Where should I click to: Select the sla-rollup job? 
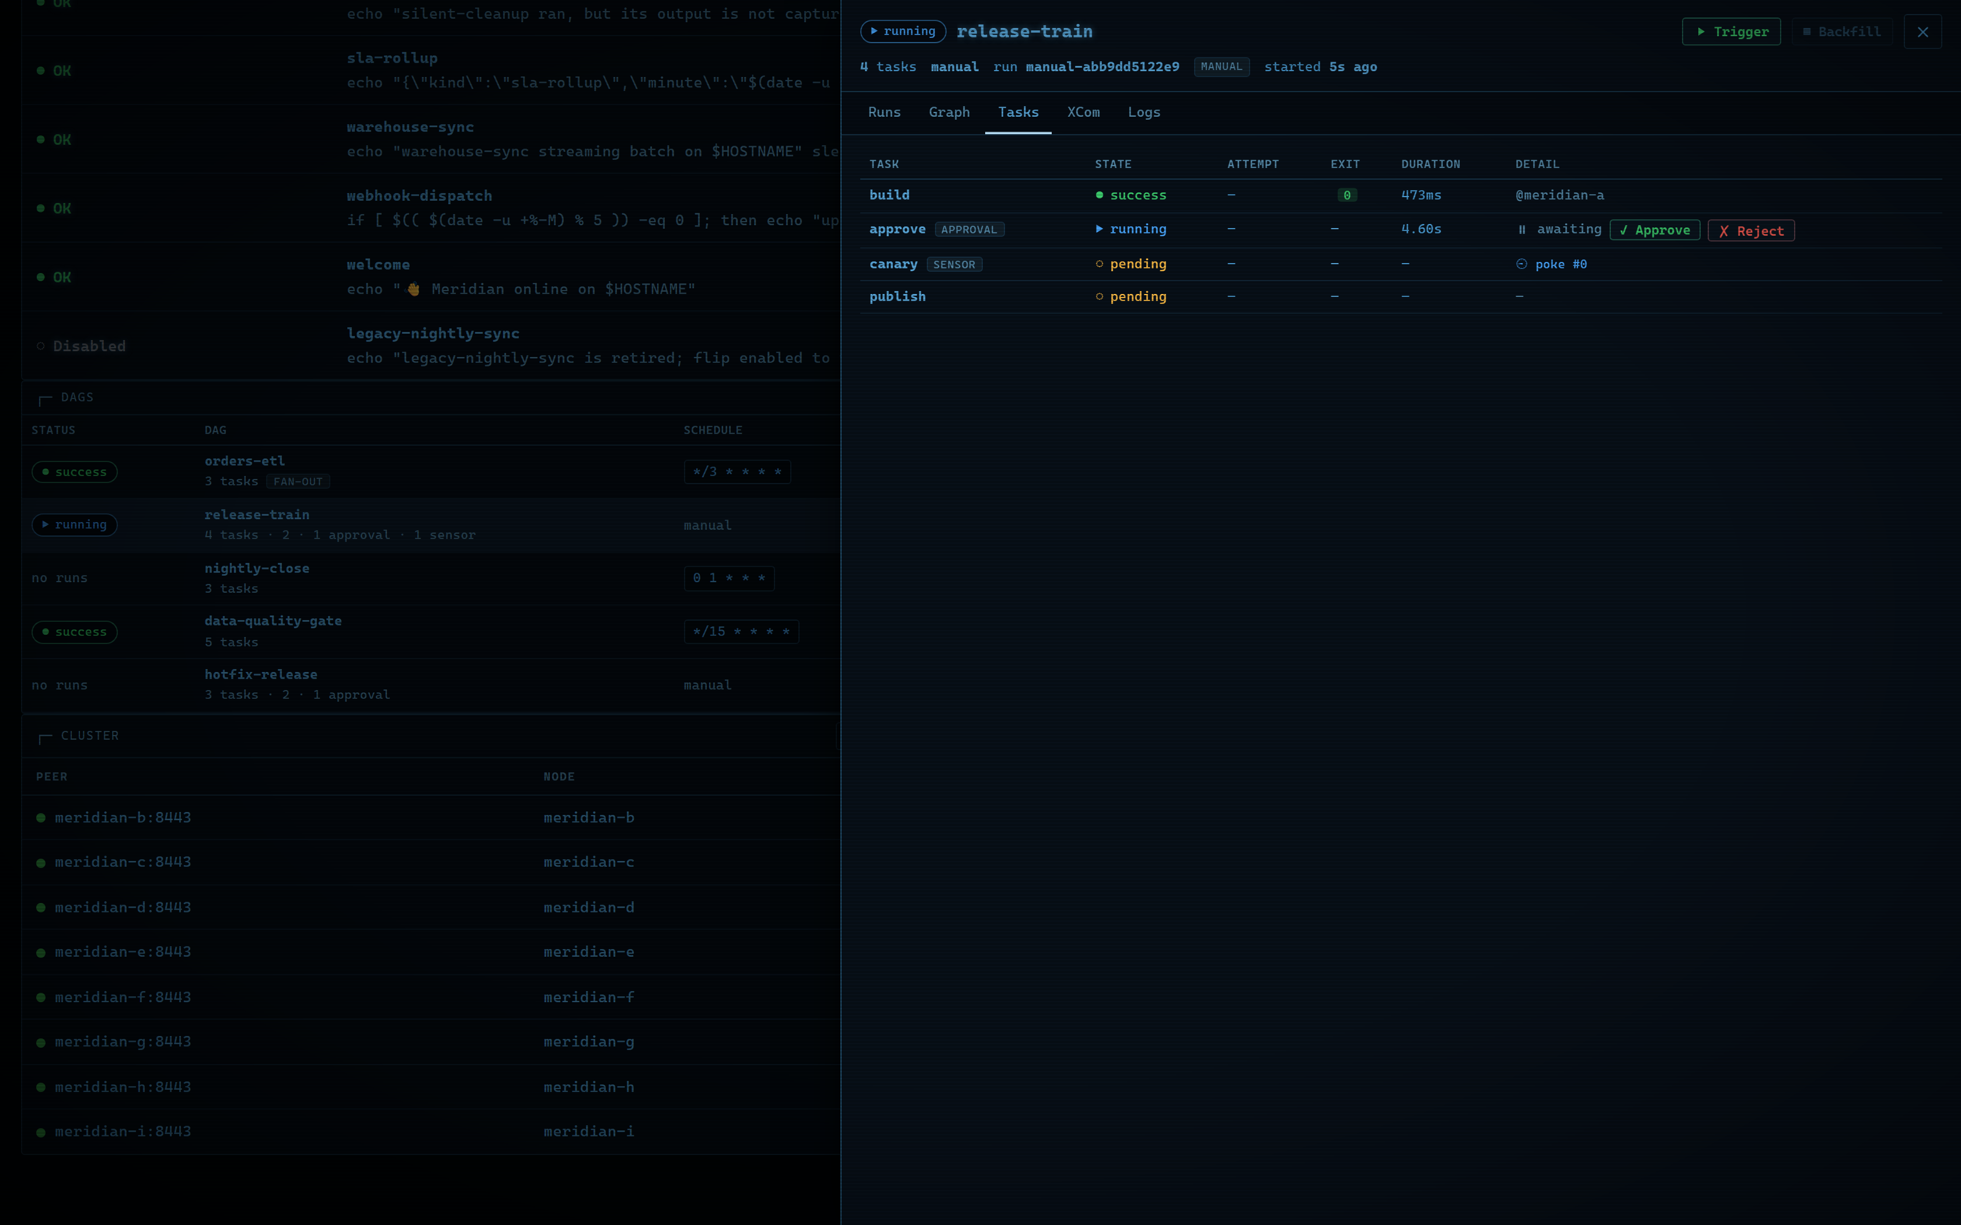coord(392,58)
